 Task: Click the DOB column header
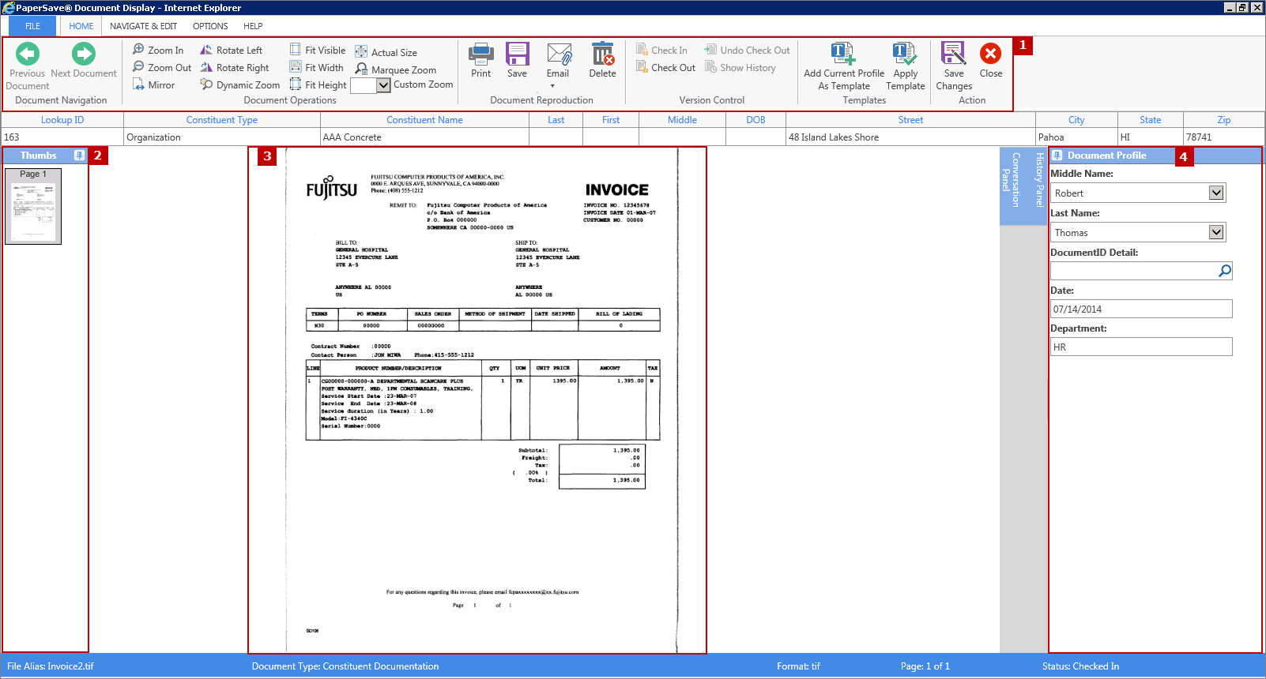point(755,120)
